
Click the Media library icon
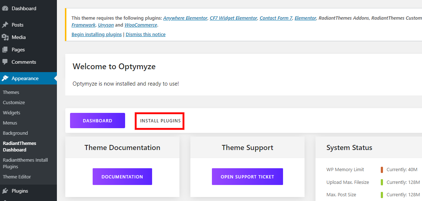coord(5,37)
